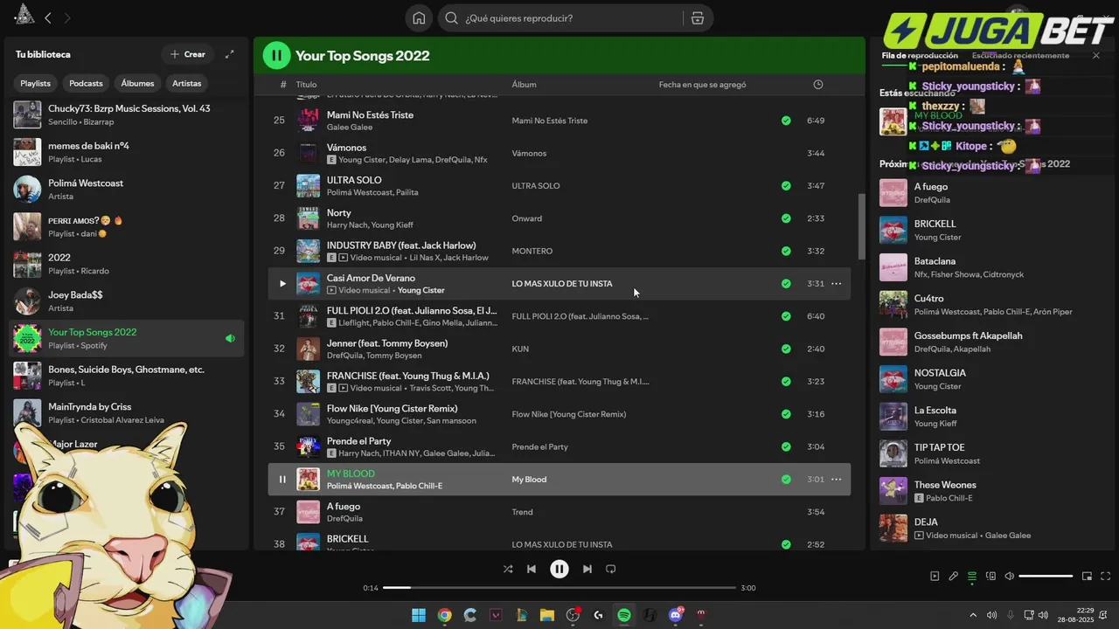Open Google Chrome from the taskbar

(444, 615)
